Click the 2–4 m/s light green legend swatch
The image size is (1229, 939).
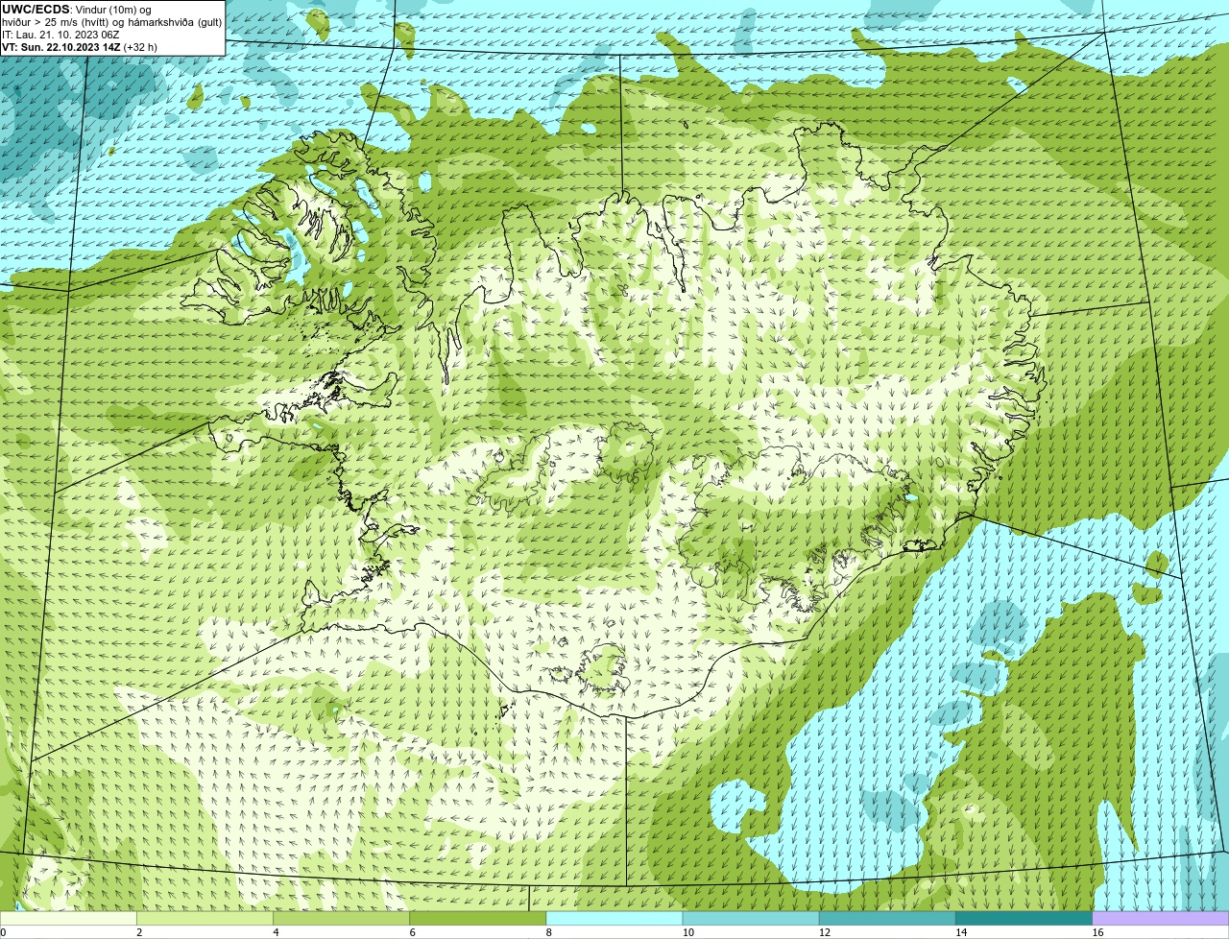pyautogui.click(x=205, y=918)
